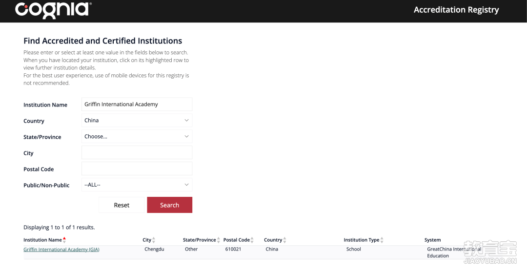Click the School institution type cell
Screen dimensions: 527x275
coord(354,249)
